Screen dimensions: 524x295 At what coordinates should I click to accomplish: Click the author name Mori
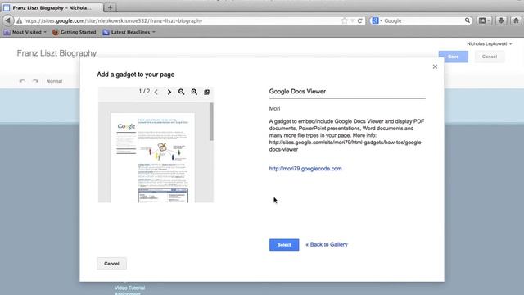(275, 108)
